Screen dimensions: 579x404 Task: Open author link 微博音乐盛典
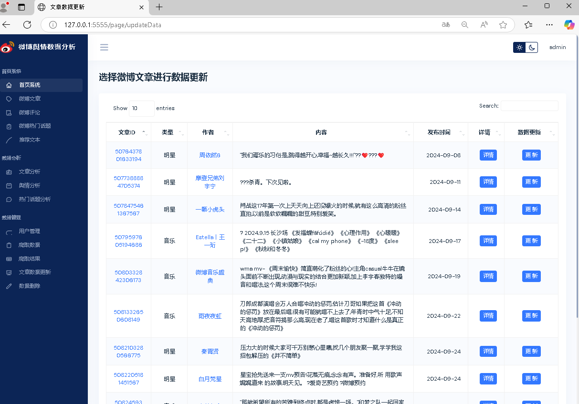pos(210,276)
